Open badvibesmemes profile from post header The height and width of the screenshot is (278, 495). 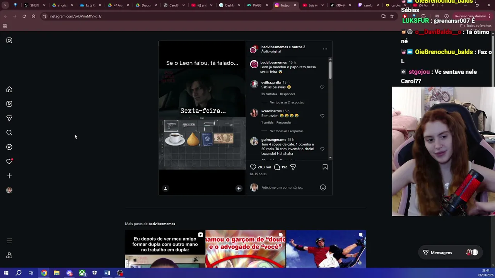pyautogui.click(x=275, y=47)
